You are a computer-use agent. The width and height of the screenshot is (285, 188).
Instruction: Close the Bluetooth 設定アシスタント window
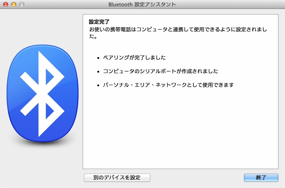(x=6, y=4)
